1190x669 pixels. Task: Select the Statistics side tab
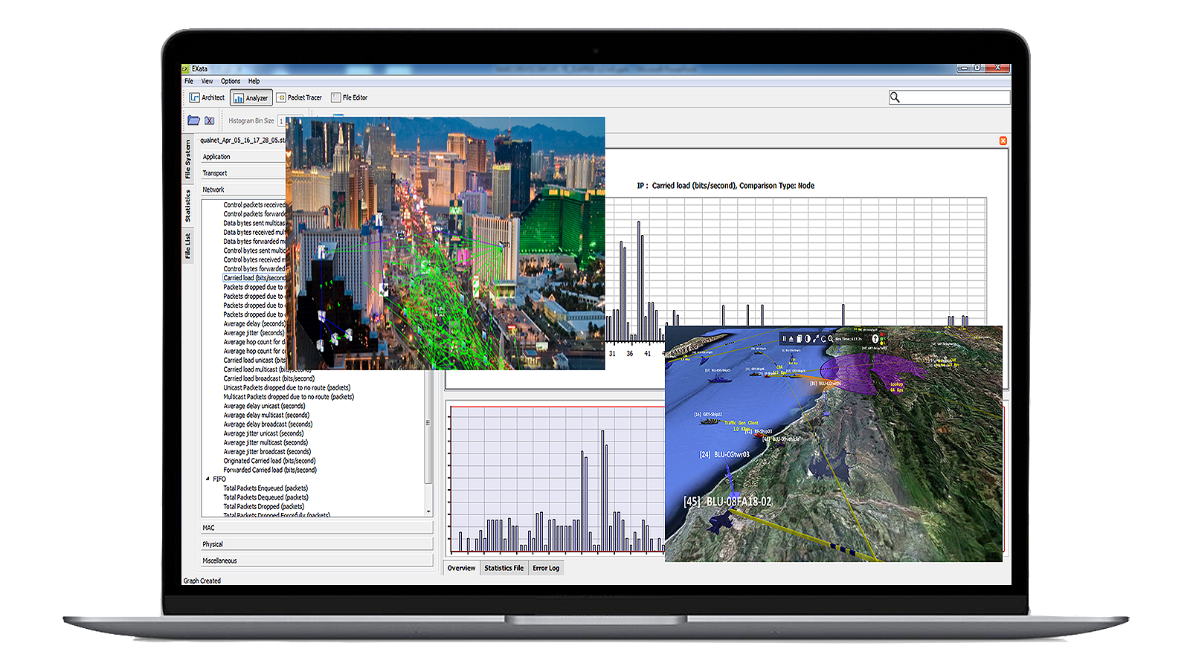(x=188, y=206)
